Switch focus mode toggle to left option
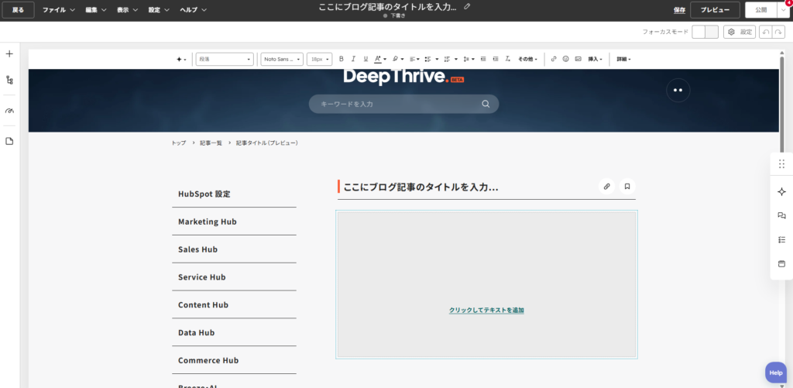793x388 pixels. 699,32
